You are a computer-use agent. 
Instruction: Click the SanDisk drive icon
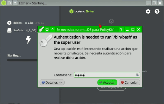(9, 30)
